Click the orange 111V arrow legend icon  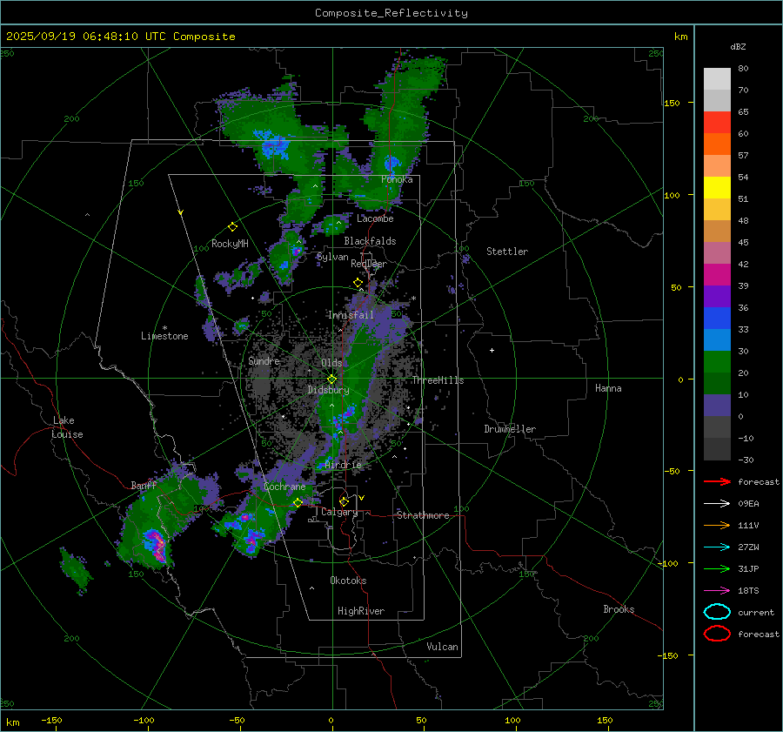point(716,525)
